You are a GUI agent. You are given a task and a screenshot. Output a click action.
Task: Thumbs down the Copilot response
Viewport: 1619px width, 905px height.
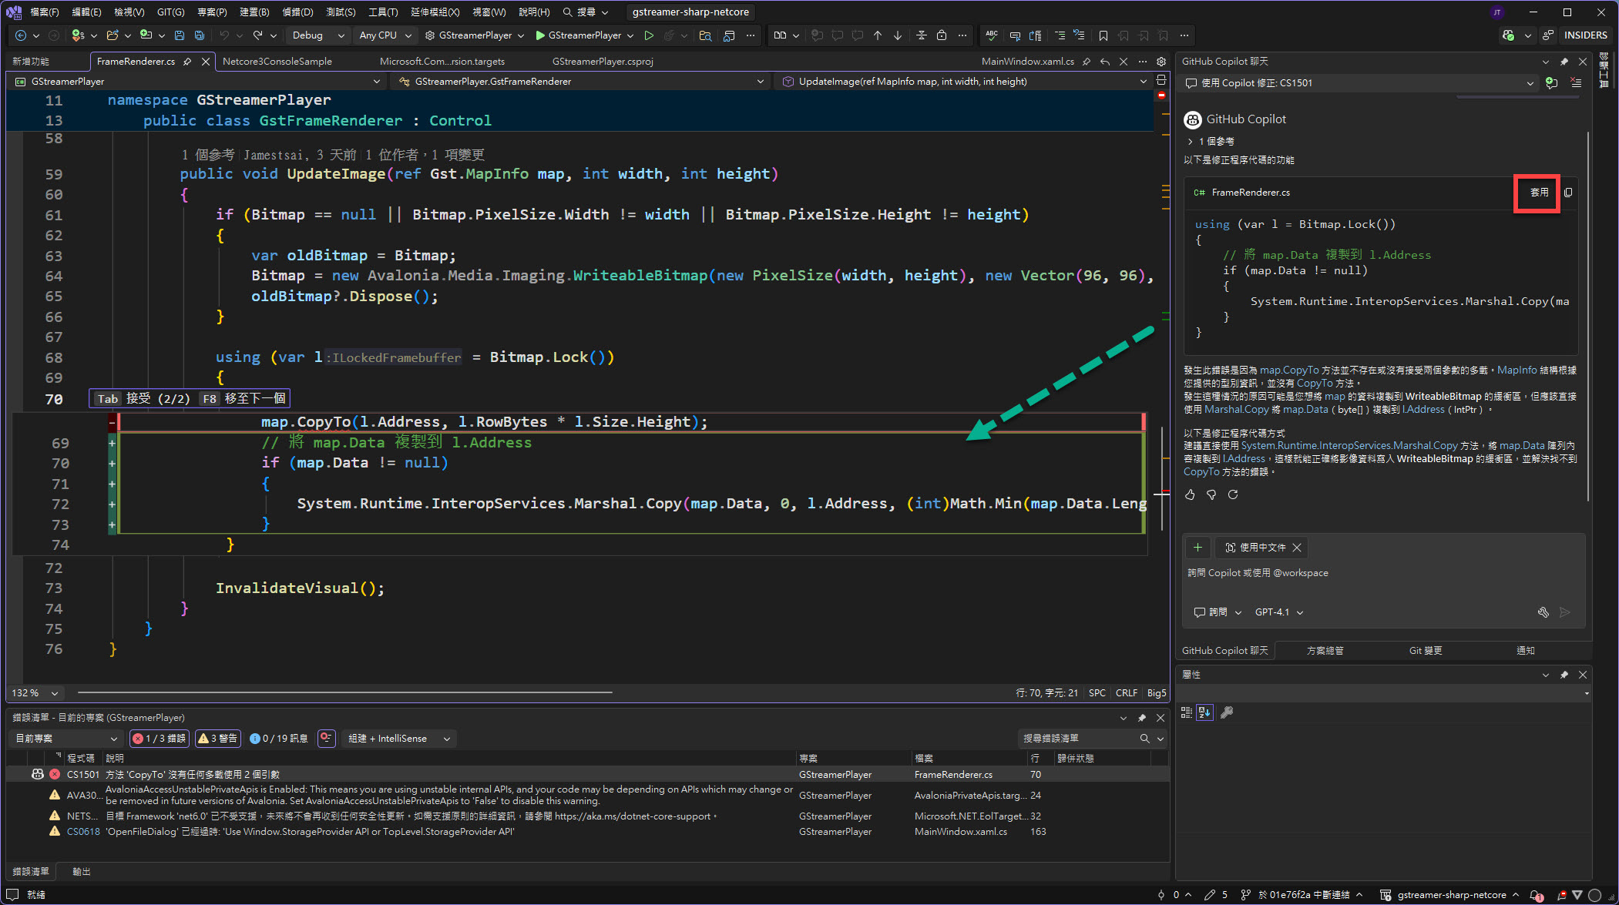(1211, 494)
